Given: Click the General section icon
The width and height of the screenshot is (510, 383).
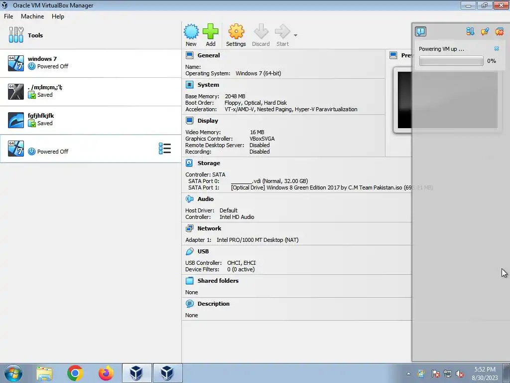Looking at the screenshot, I should [x=189, y=55].
